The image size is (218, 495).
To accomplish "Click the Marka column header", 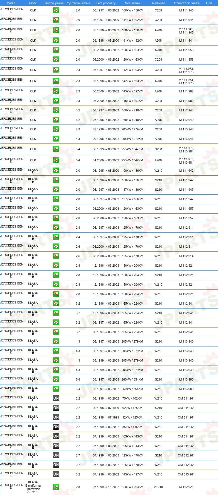I will (11, 3).
